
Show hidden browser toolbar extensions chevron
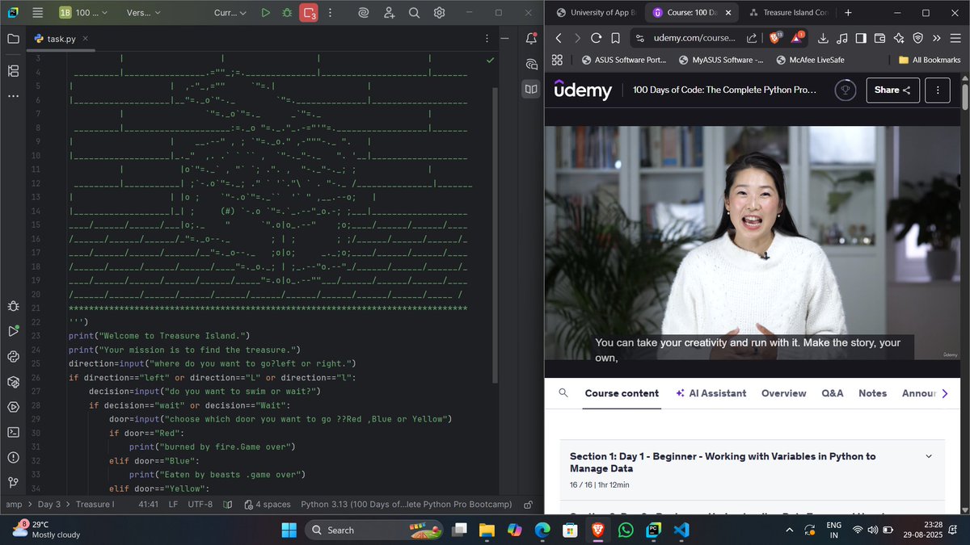point(937,38)
